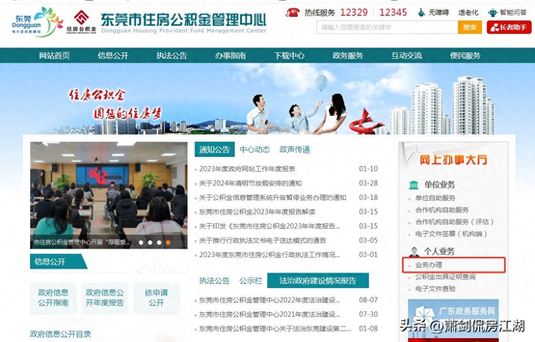535x342 pixels.
Task: Open the 下载中心 menu item
Action: (x=291, y=55)
